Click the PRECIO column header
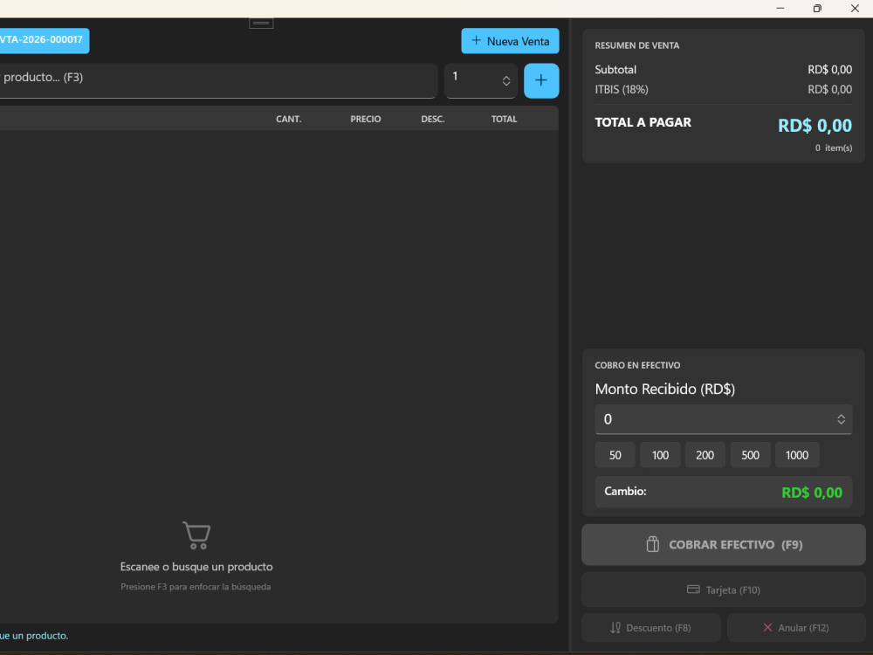The height and width of the screenshot is (655, 873). click(366, 119)
